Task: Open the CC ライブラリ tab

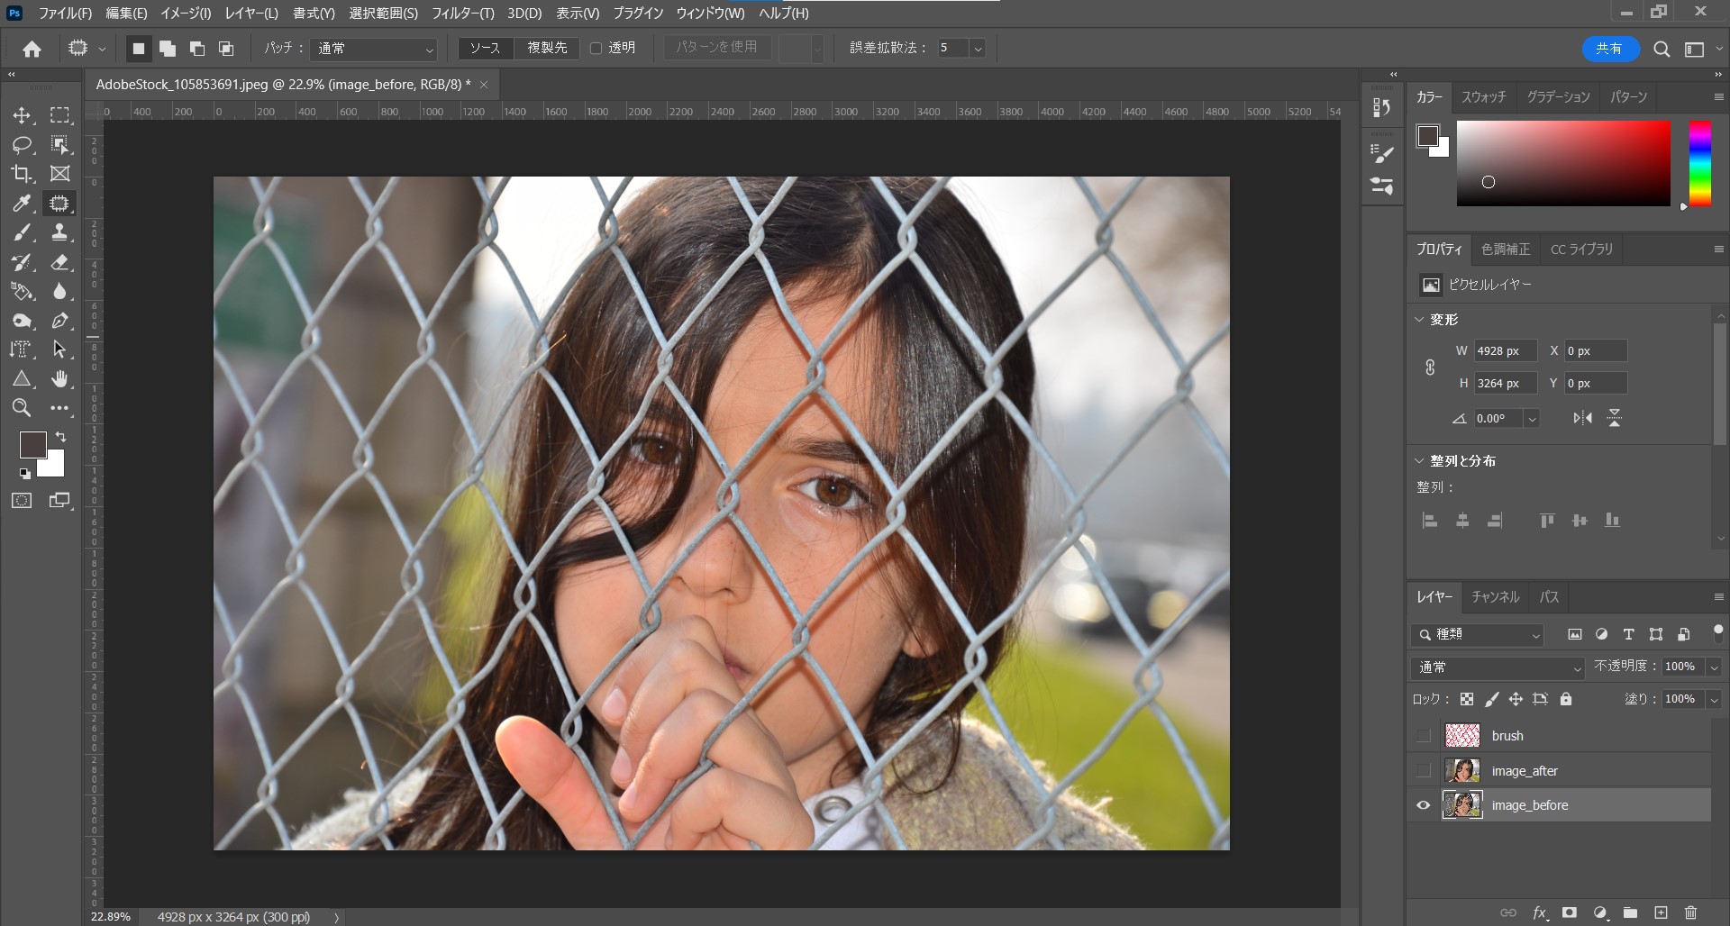Action: tap(1581, 250)
